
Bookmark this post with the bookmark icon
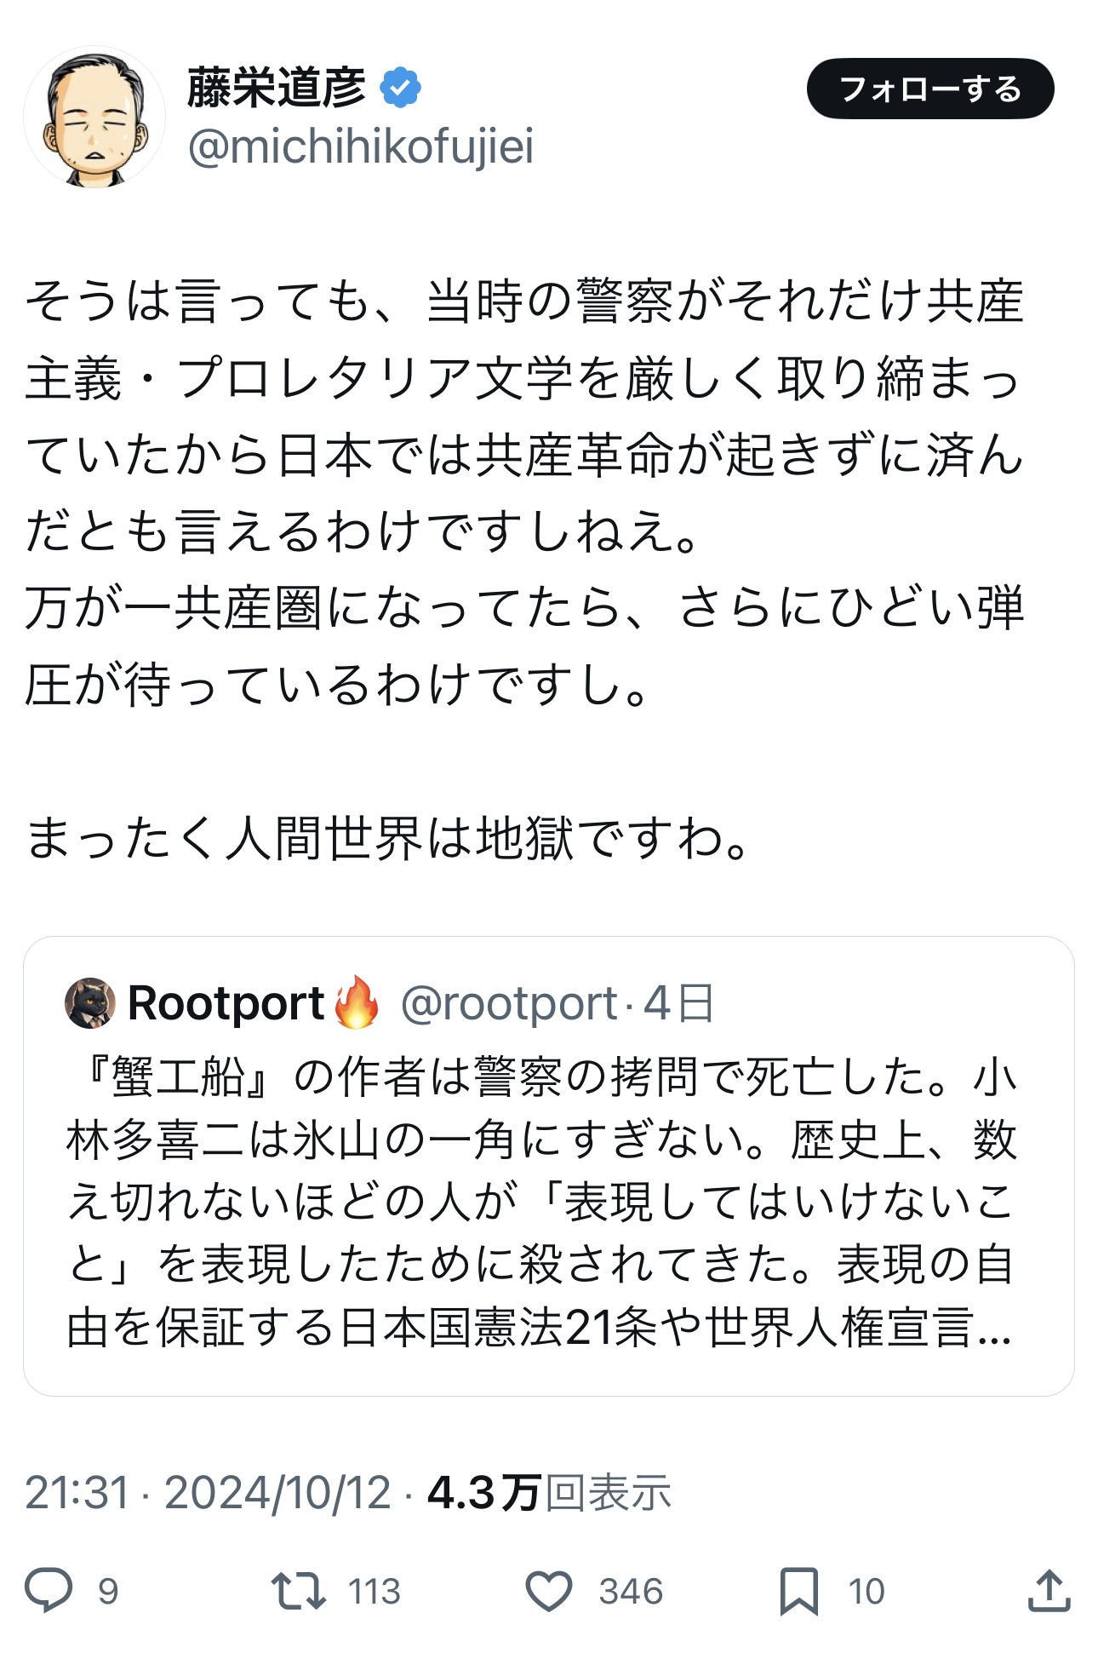pyautogui.click(x=798, y=1590)
